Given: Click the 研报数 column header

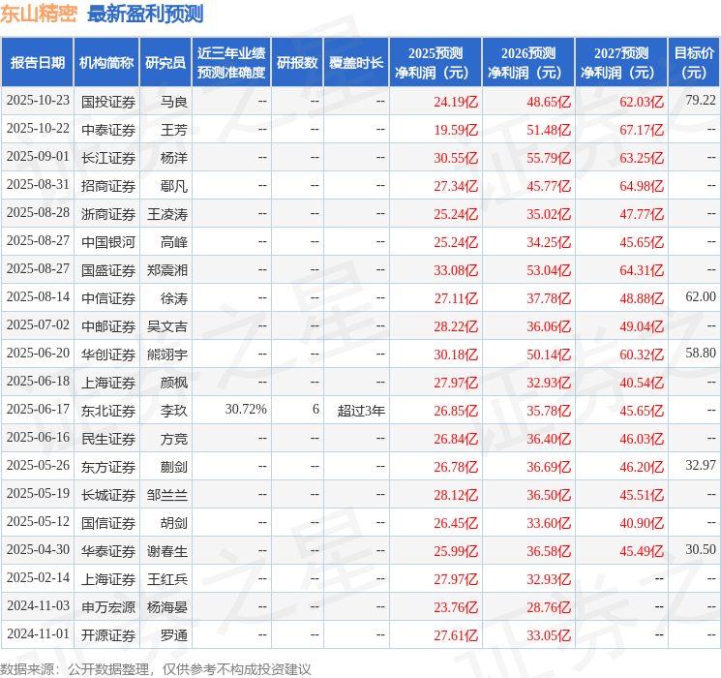Looking at the screenshot, I should click(x=297, y=63).
